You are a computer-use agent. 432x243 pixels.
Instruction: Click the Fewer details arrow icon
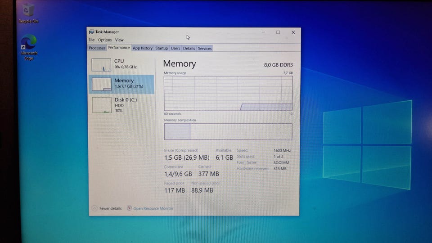pos(94,208)
